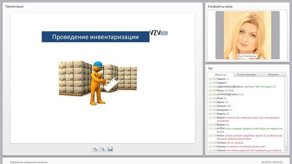This screenshot has height=164, width=292.
Task: Click the Чат panel title
Action: point(210,68)
